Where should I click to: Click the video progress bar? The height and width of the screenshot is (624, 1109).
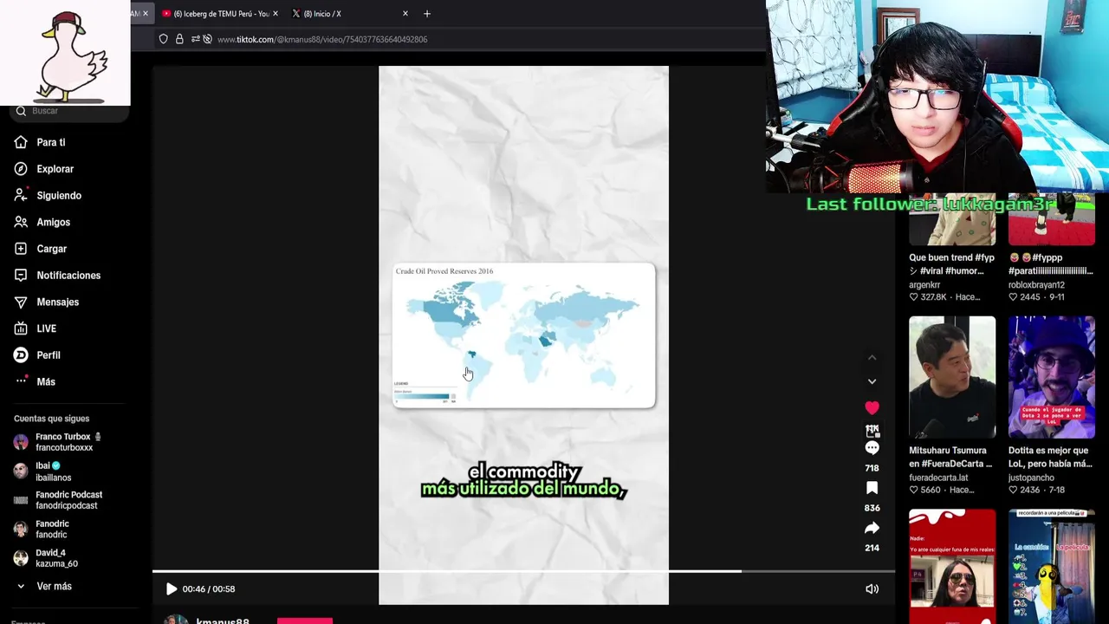(523, 571)
